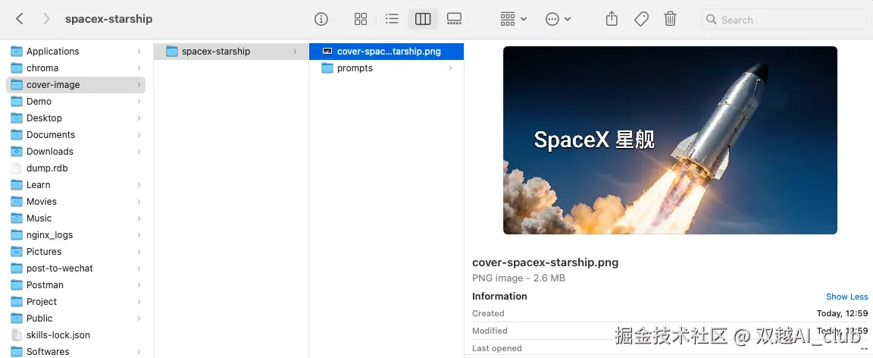Click the rocket preview image
The width and height of the screenshot is (873, 358).
(x=670, y=140)
